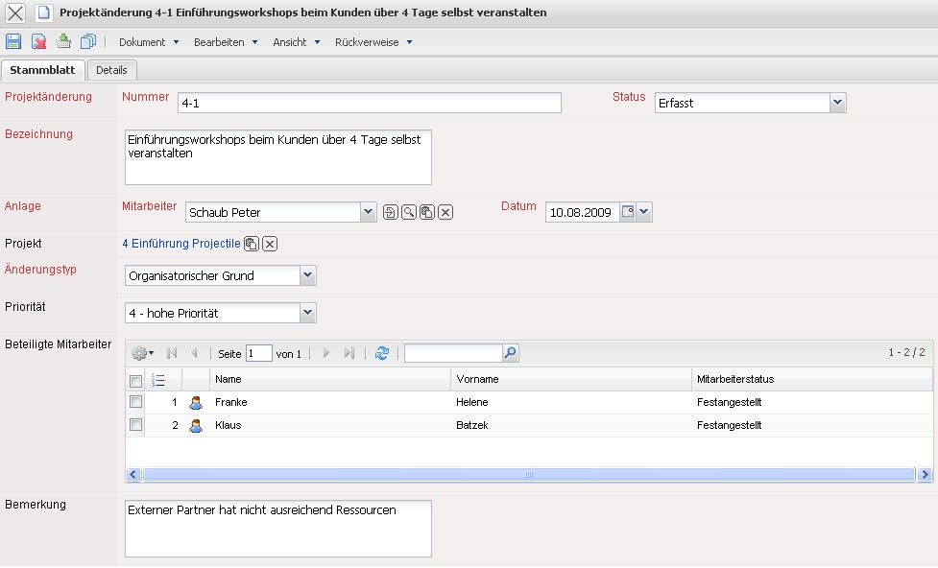Viewport: 938px width, 568px height.
Task: Tick the checkbox for the Klaus row
Action: click(x=135, y=425)
